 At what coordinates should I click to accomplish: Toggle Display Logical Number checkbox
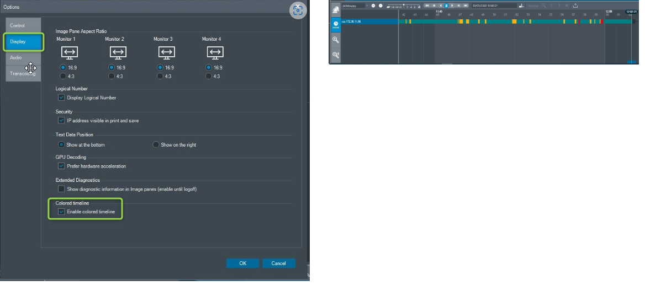[61, 98]
